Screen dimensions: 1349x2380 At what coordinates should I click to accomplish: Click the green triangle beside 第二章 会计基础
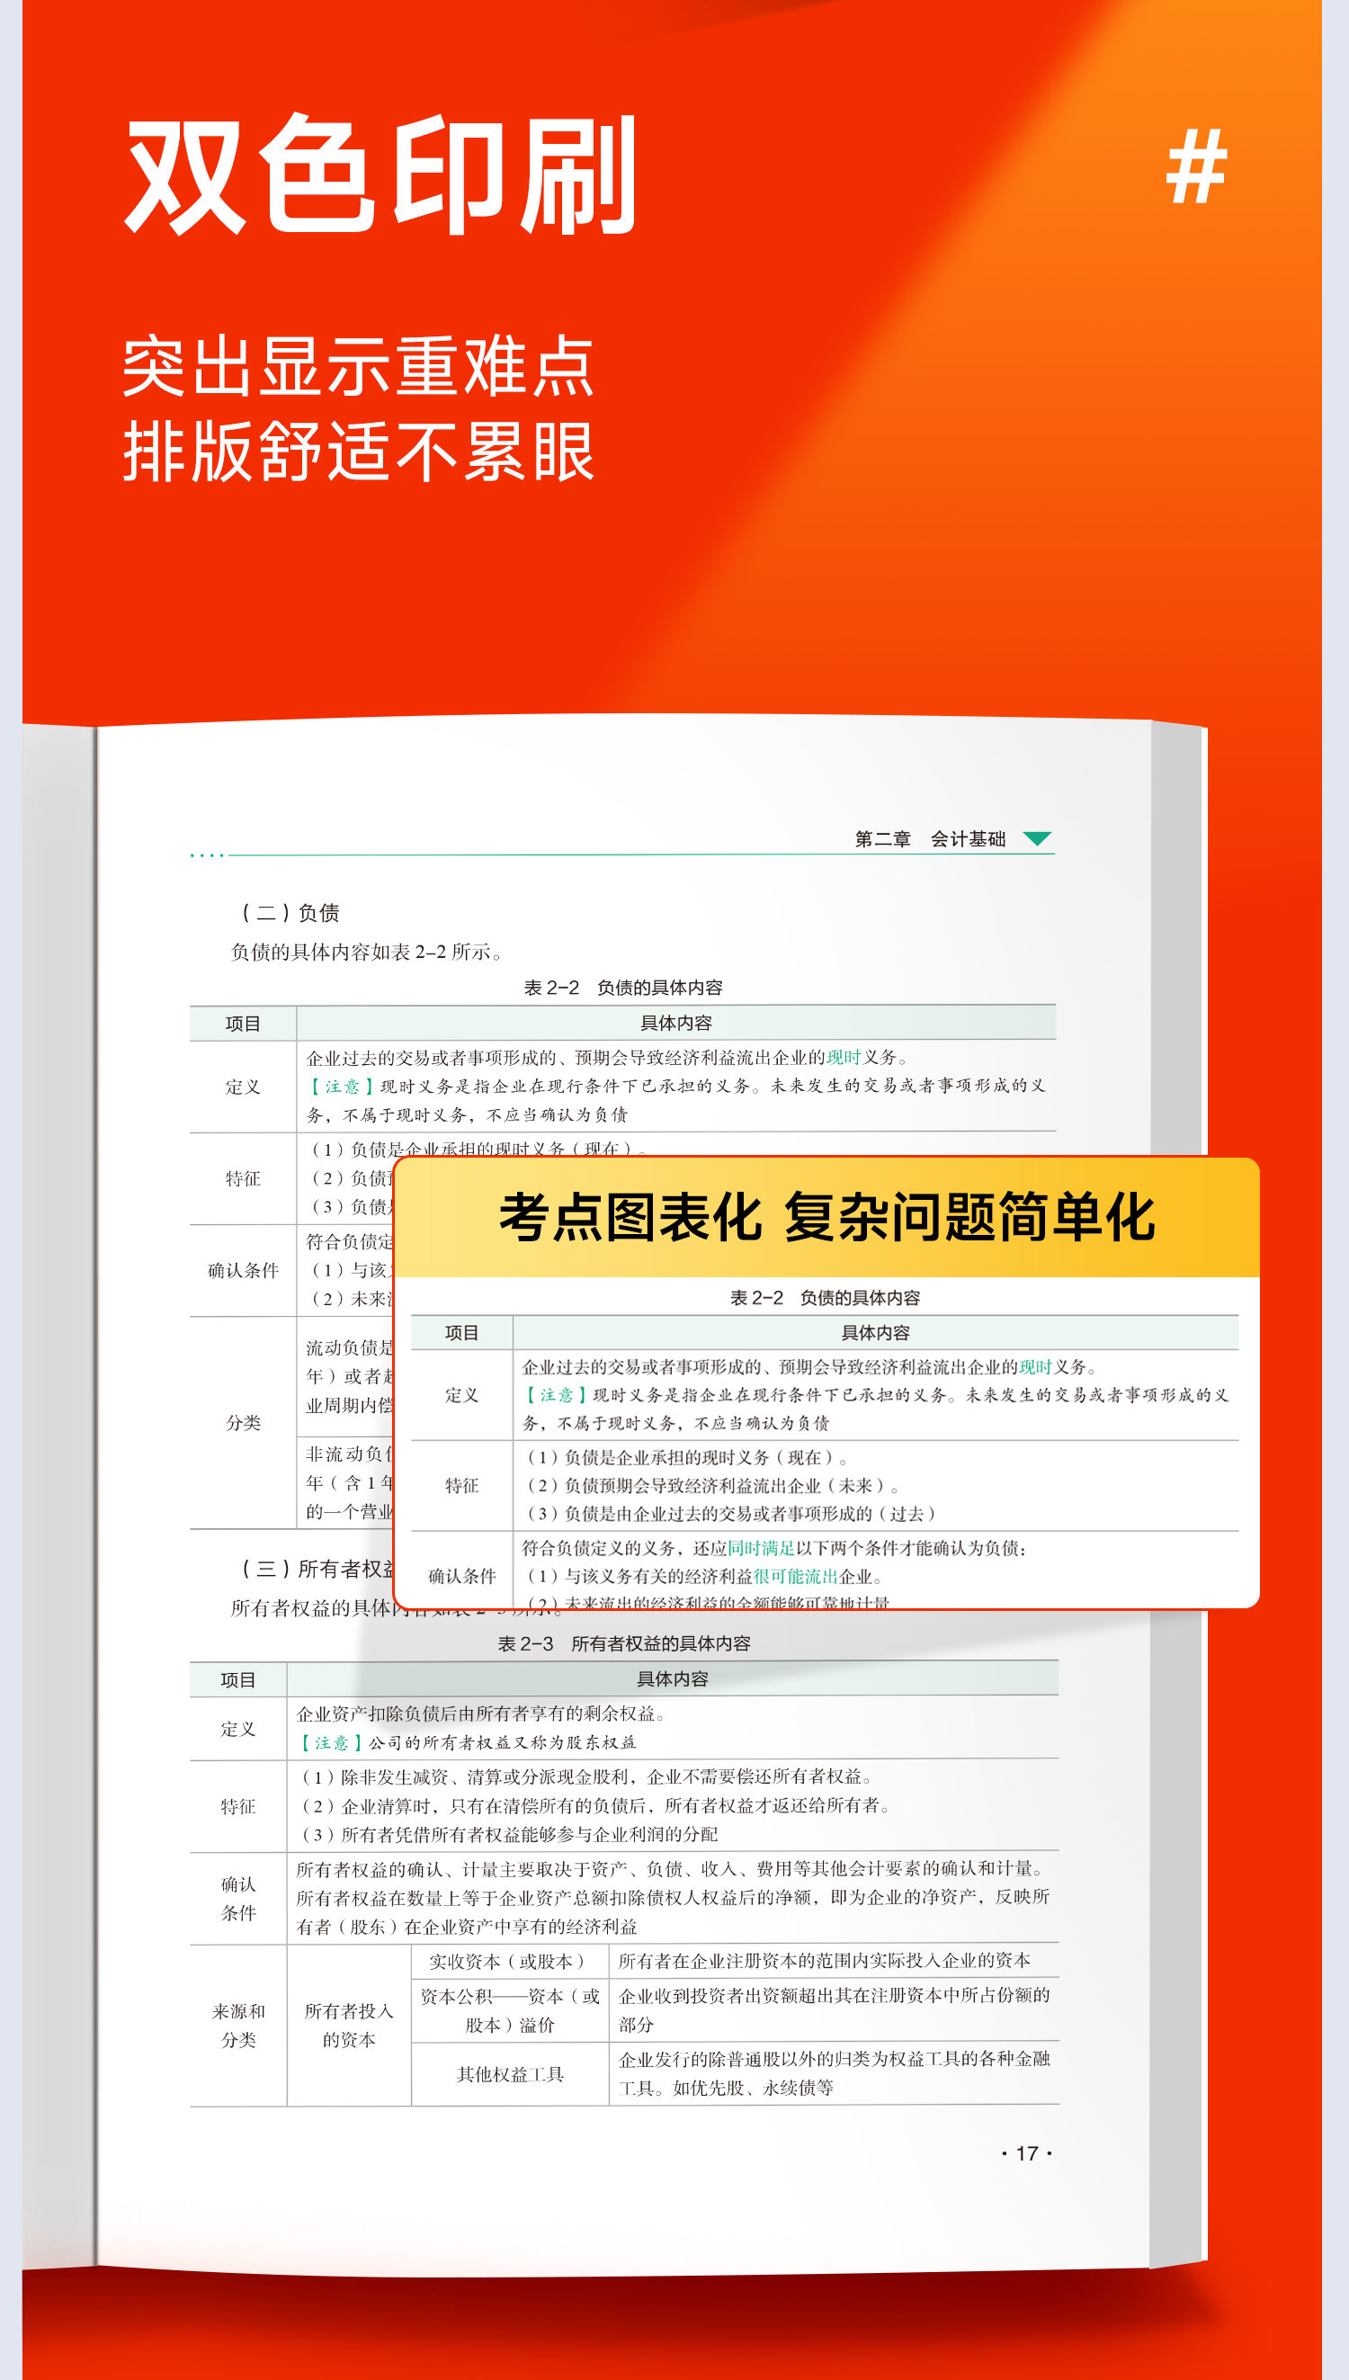[1037, 838]
